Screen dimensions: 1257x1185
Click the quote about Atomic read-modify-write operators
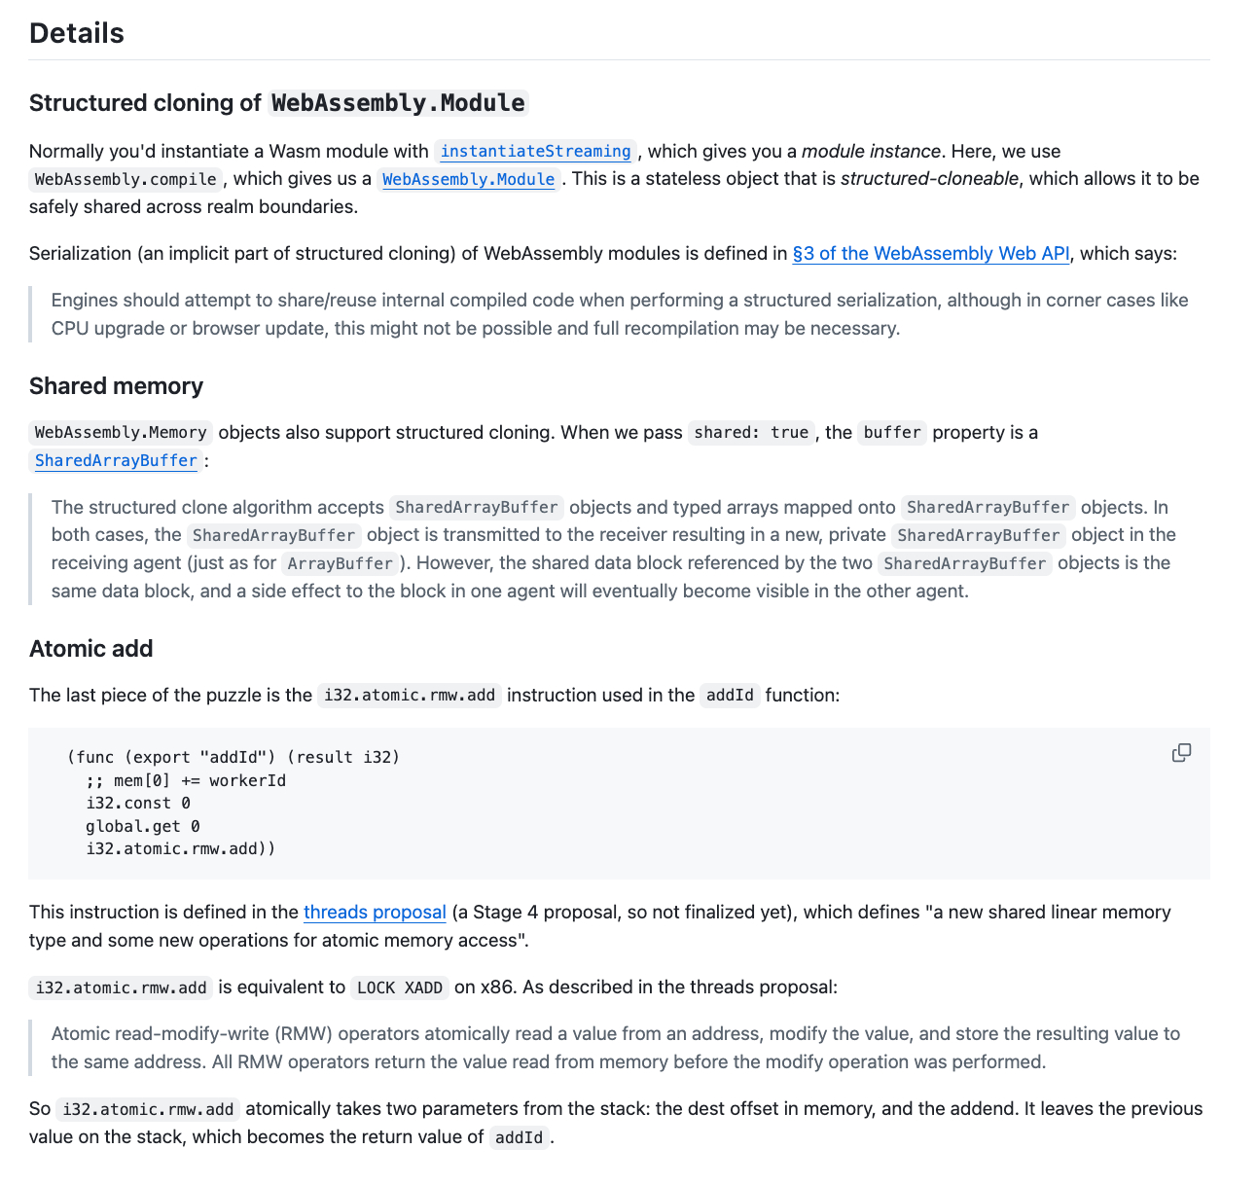click(x=615, y=1048)
